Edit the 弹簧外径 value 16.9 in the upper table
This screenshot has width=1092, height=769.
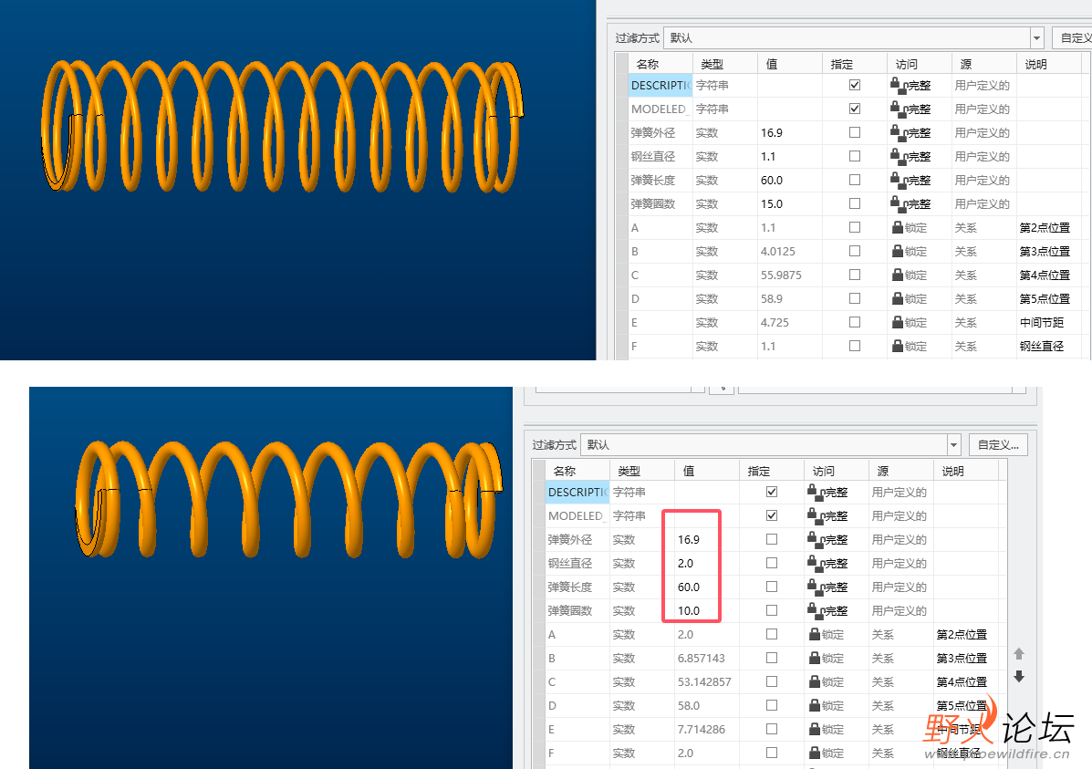pyautogui.click(x=790, y=132)
